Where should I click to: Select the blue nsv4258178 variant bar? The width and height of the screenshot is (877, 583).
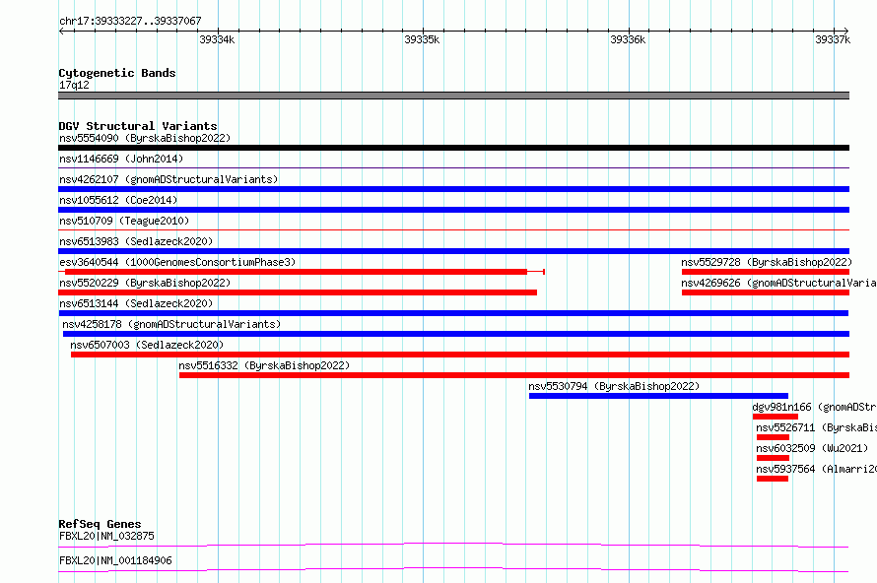point(456,334)
